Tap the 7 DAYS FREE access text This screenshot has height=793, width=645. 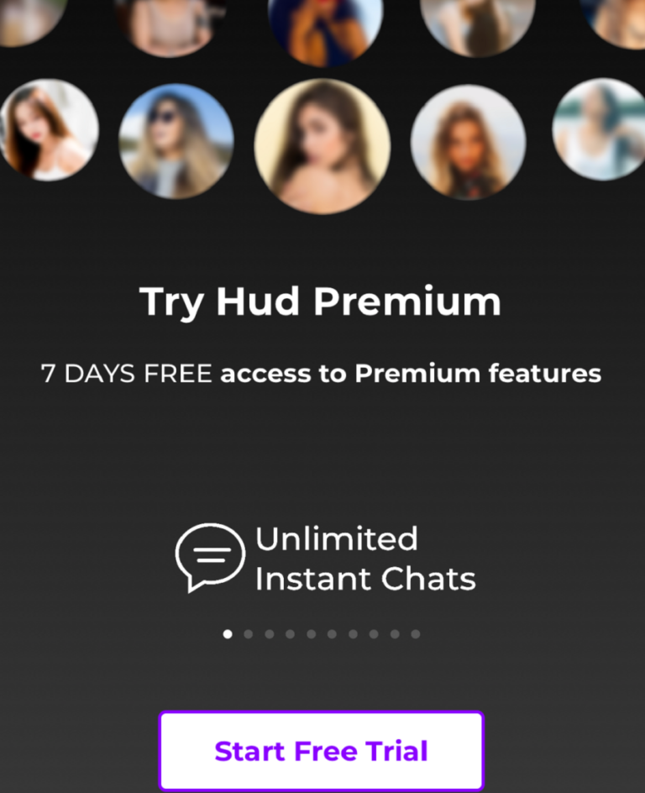(321, 374)
